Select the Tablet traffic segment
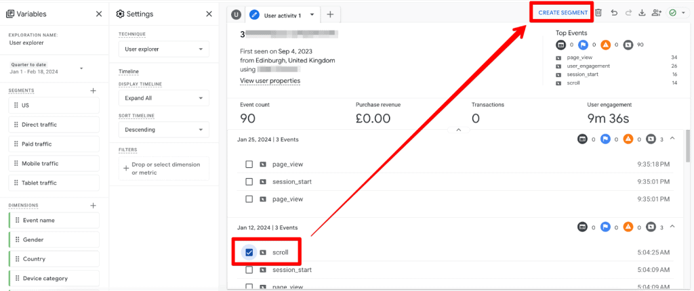The height and width of the screenshot is (291, 694). click(x=54, y=183)
